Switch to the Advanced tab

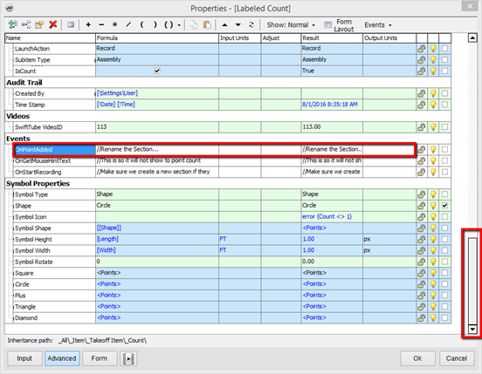62,358
